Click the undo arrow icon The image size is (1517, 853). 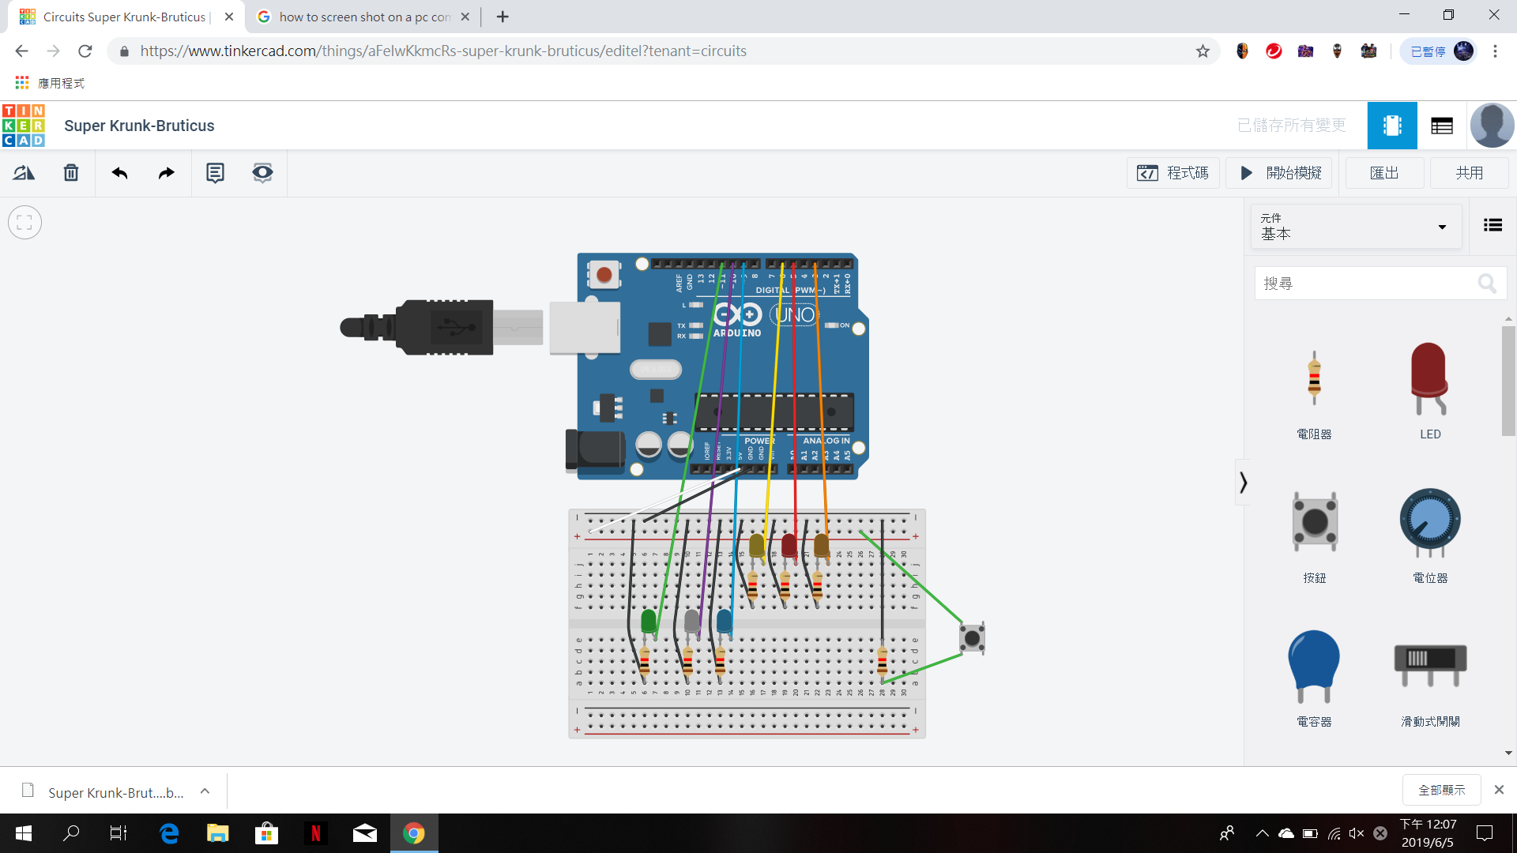[120, 173]
